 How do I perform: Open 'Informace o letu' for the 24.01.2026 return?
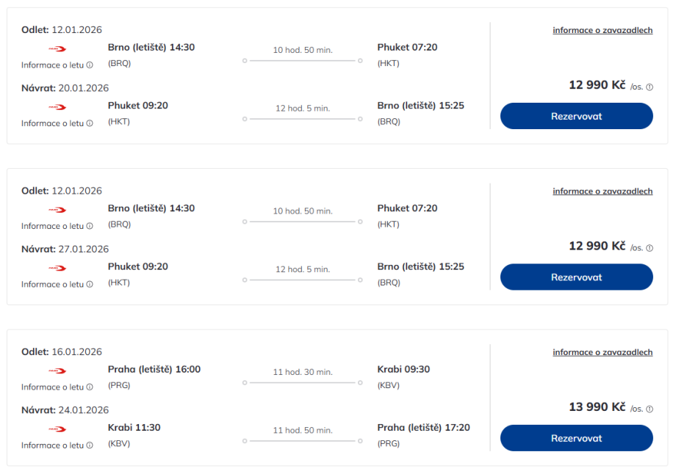52,445
